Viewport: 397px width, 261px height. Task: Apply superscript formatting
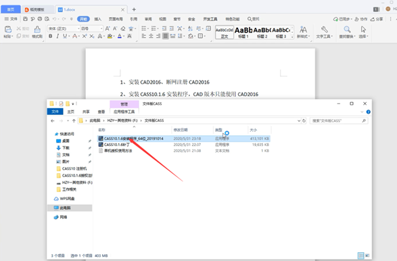click(85, 37)
